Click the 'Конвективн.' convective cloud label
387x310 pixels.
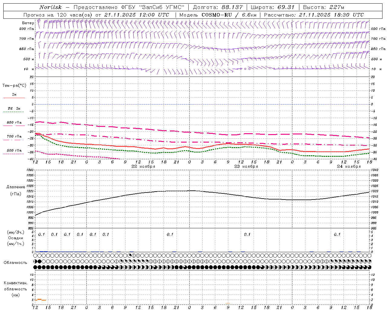coord(15,283)
